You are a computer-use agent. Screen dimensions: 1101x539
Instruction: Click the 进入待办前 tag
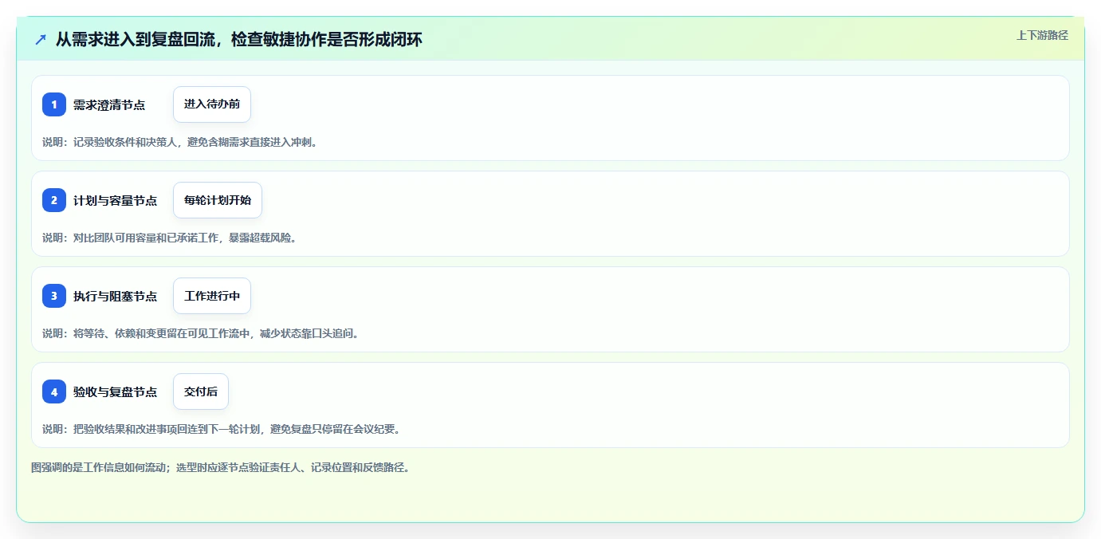tap(212, 104)
